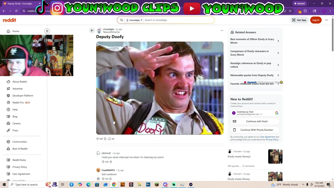Go back to r/nostalgia via post back arrow
This screenshot has width=334, height=188.
coord(92,31)
